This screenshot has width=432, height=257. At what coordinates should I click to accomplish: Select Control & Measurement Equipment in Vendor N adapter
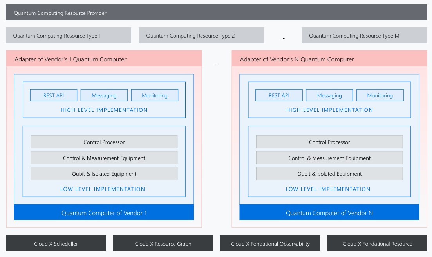click(329, 158)
